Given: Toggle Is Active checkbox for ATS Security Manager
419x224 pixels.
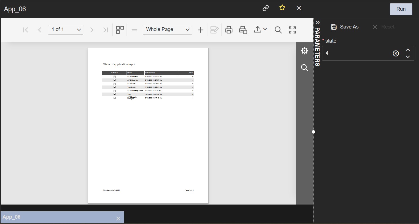Looking at the screenshot, I should tap(114, 98).
